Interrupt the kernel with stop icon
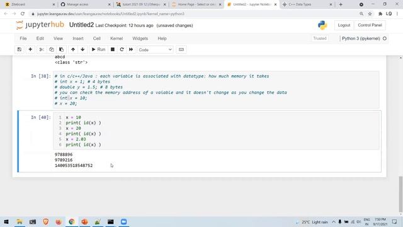Image resolution: width=403 pixels, height=227 pixels. (x=113, y=49)
